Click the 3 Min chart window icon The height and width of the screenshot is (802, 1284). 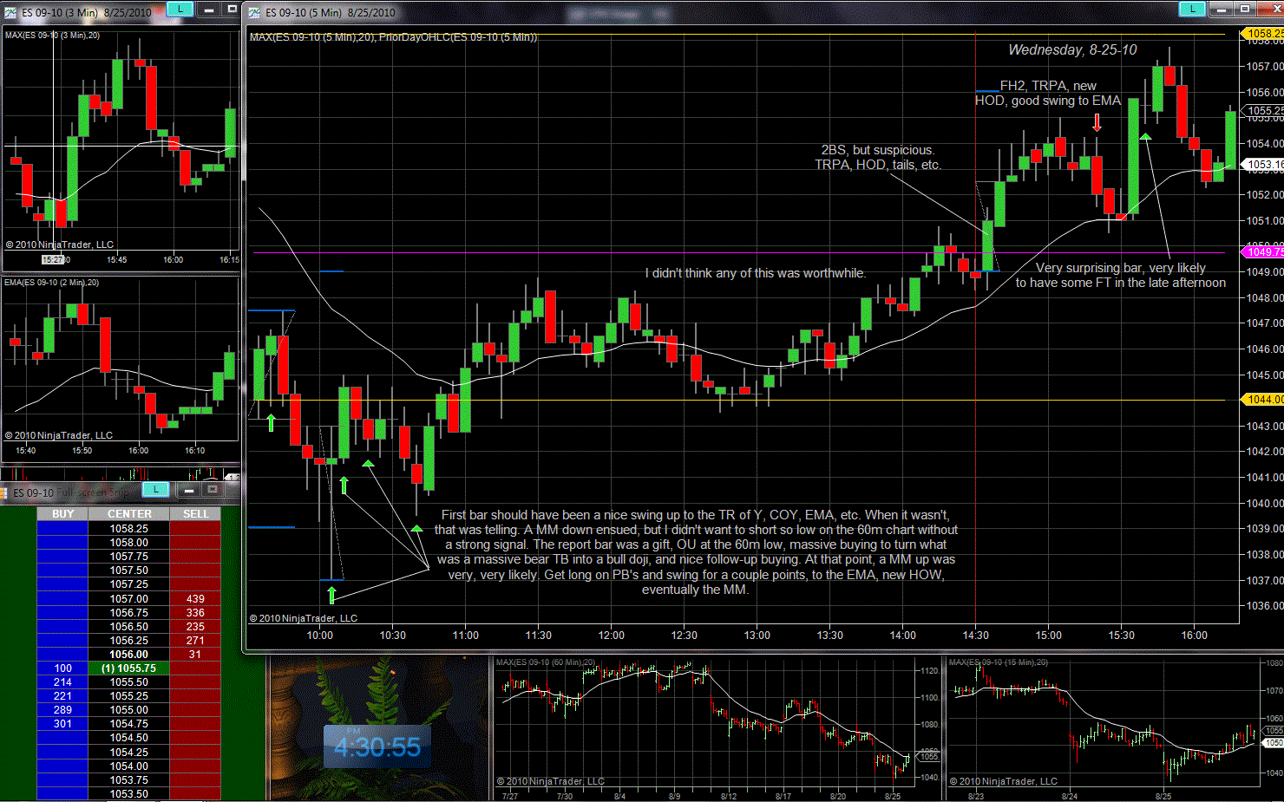10,12
